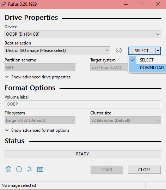Click the READY status progress bar
Screen dimensions: 166x190
click(83, 154)
